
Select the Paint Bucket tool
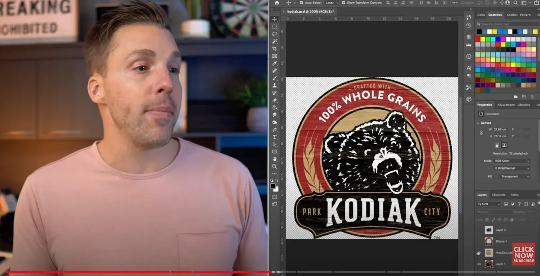pyautogui.click(x=274, y=108)
